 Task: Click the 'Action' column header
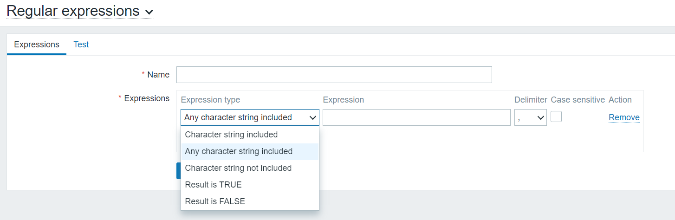coord(620,100)
